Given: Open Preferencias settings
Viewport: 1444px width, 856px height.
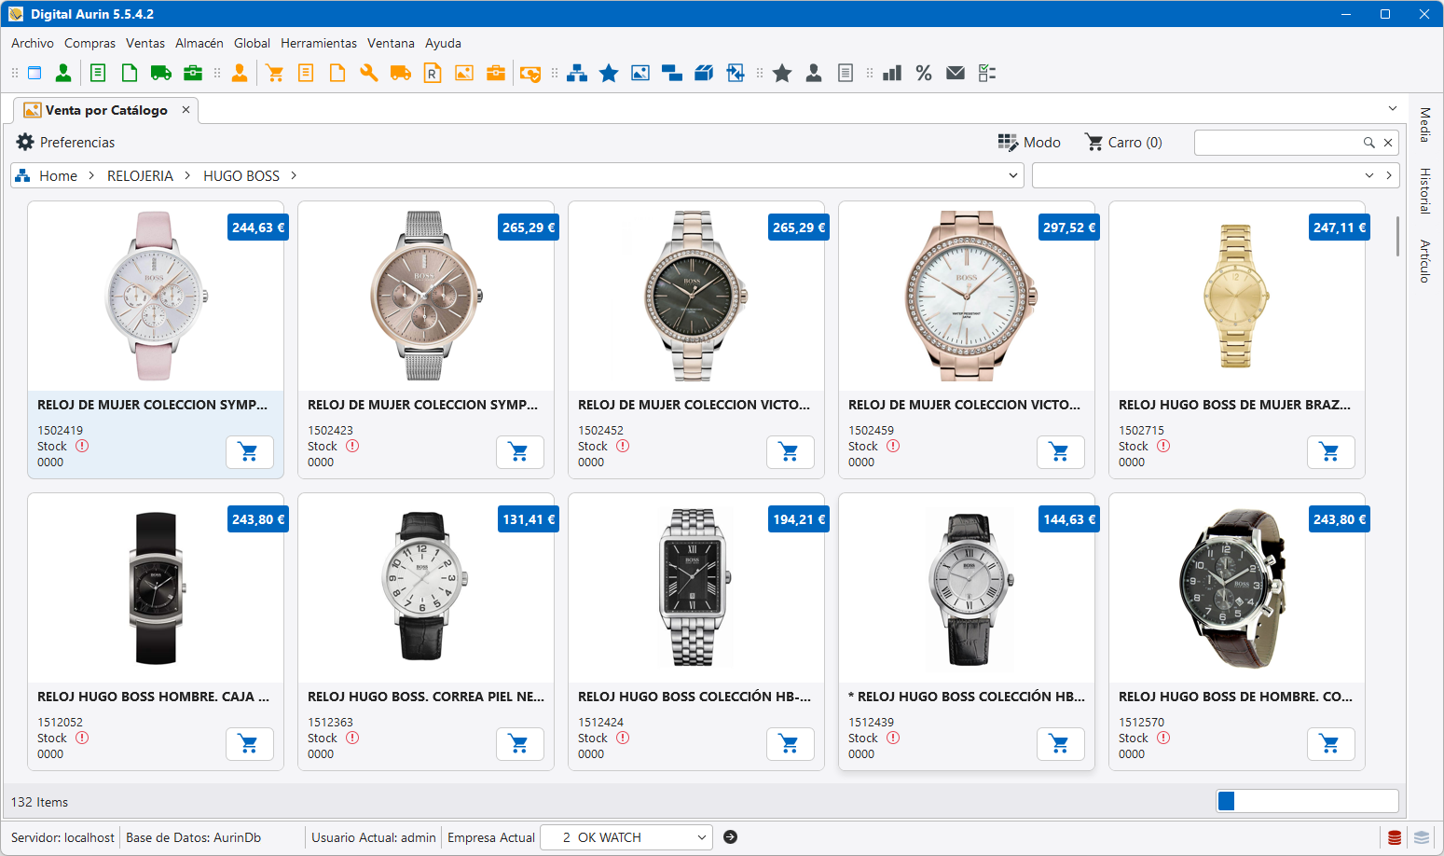Looking at the screenshot, I should (x=65, y=142).
